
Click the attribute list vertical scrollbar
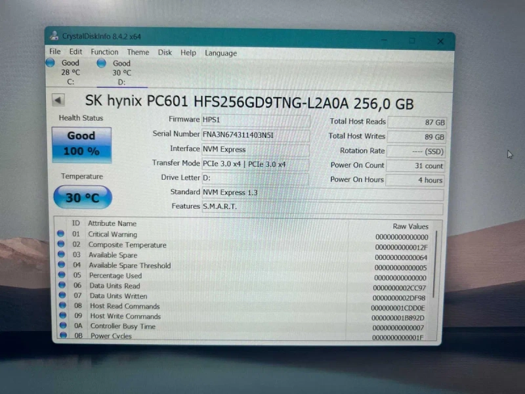(434, 264)
